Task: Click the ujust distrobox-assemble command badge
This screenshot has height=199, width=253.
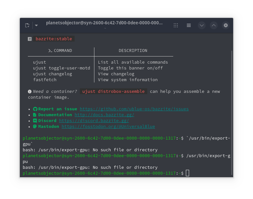Action: (114, 92)
